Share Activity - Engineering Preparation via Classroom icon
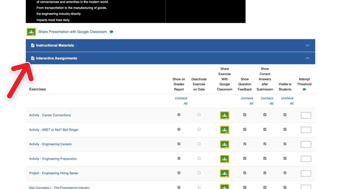 point(224,159)
